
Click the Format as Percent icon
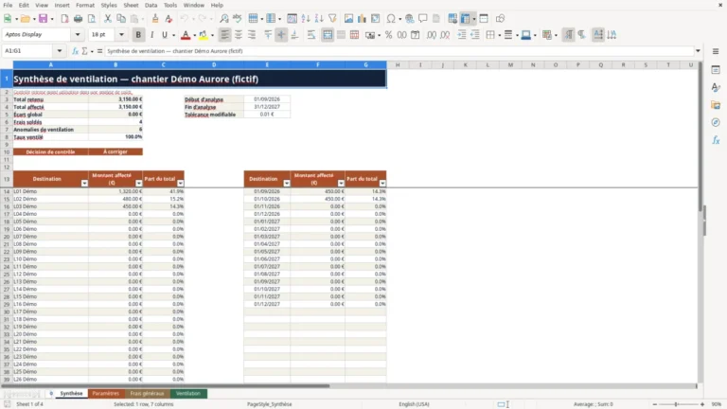pyautogui.click(x=388, y=35)
